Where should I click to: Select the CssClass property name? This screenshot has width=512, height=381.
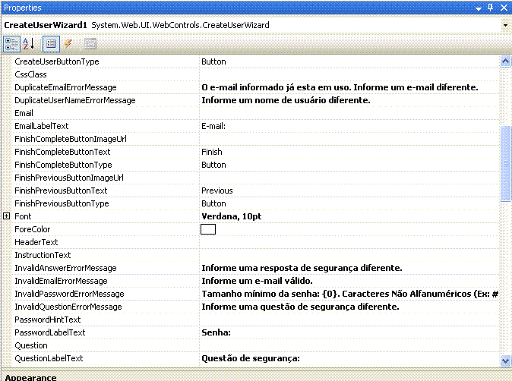tap(30, 74)
